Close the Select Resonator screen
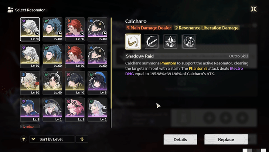The height and width of the screenshot is (152, 269). (x=253, y=9)
